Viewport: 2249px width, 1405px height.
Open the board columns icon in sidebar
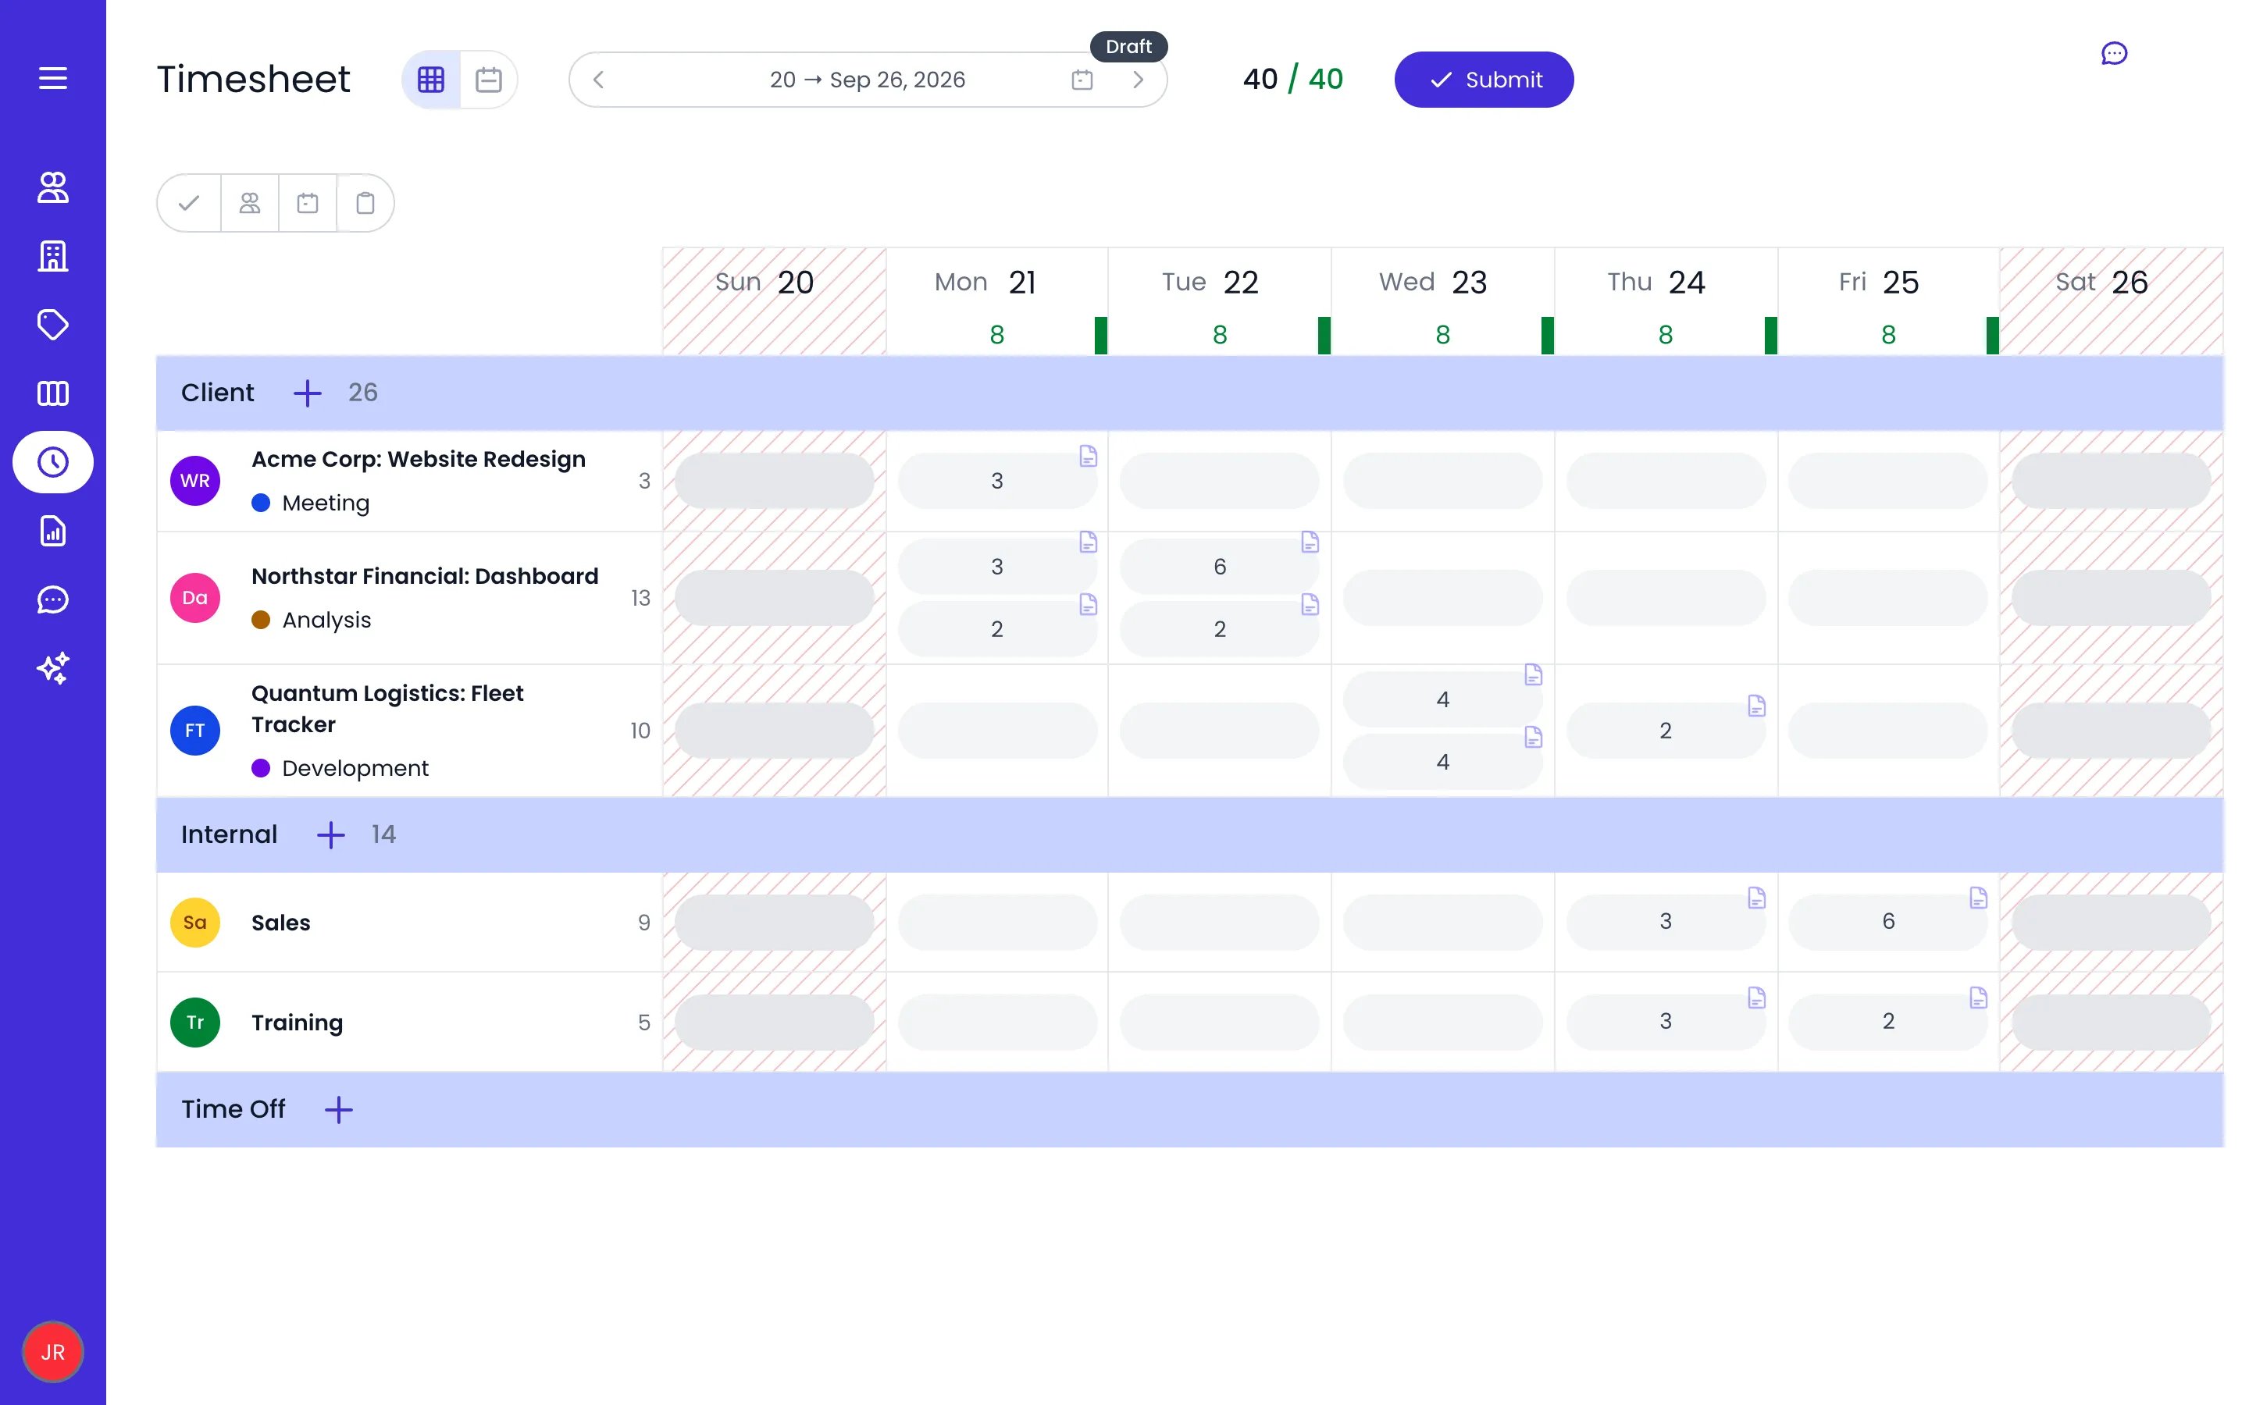53,393
